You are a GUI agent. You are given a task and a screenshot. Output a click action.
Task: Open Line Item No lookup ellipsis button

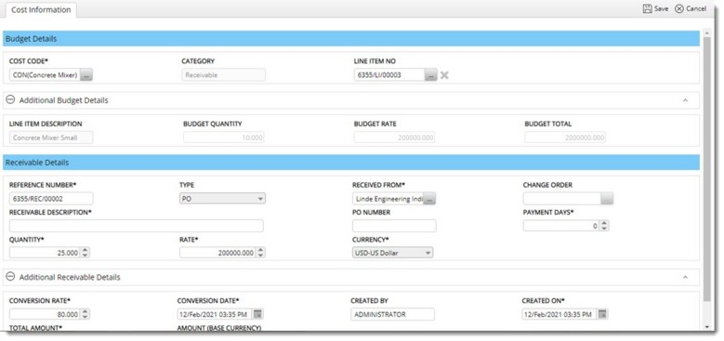pyautogui.click(x=431, y=74)
